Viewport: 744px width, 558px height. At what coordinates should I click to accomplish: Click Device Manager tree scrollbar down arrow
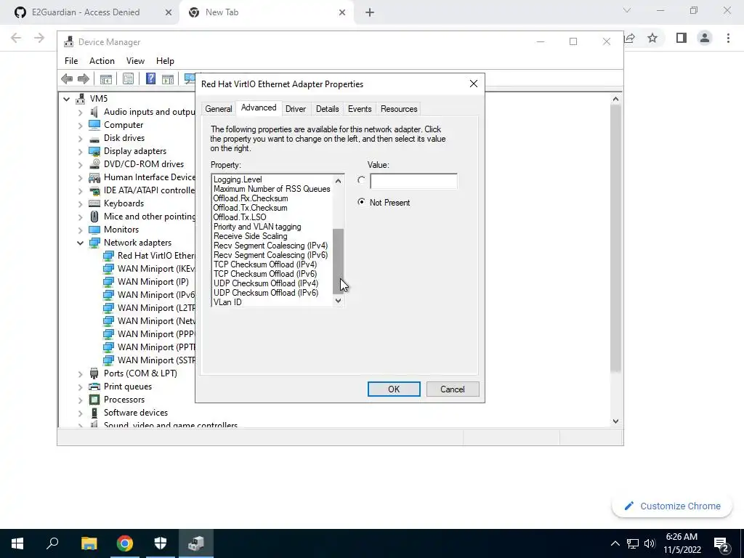(615, 421)
